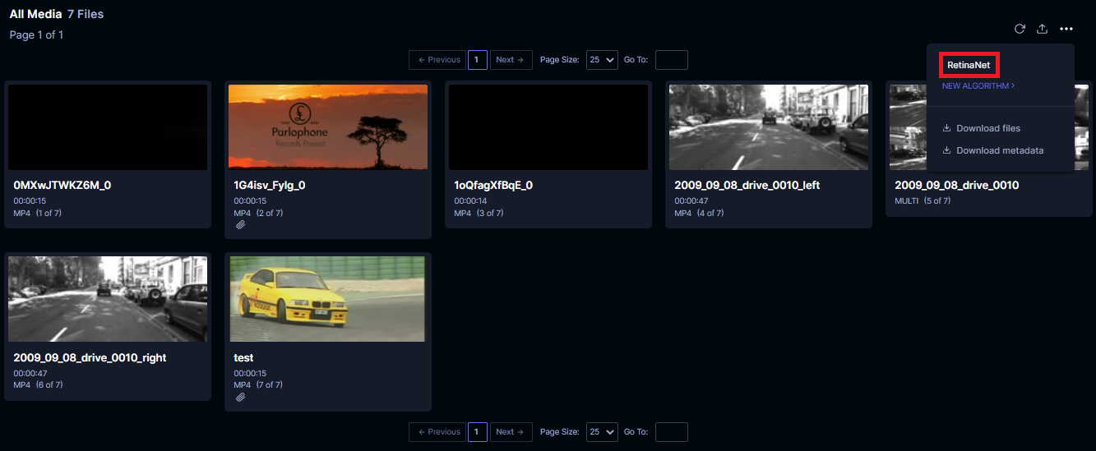This screenshot has height=451, width=1096.
Task: Click the MP4 (6 of 7) label
Action: click(38, 384)
